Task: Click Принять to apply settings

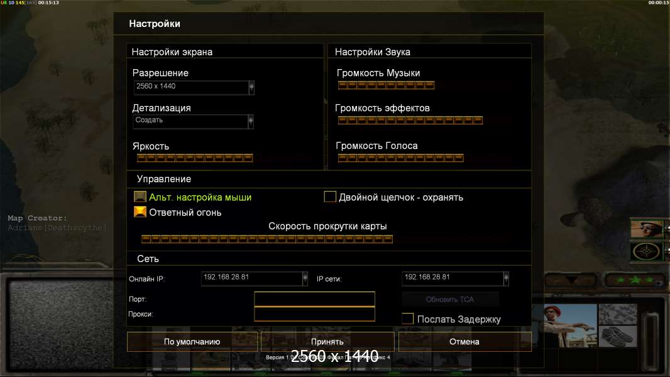Action: coord(327,342)
